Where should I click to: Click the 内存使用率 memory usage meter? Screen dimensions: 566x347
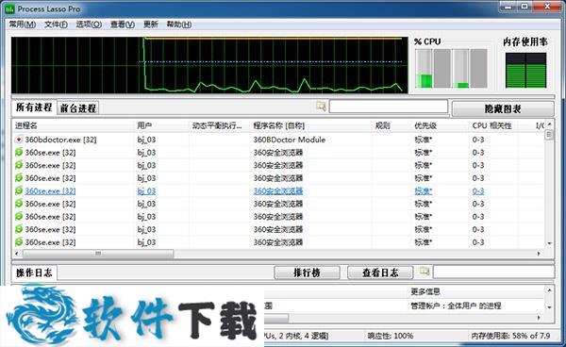tap(525, 71)
